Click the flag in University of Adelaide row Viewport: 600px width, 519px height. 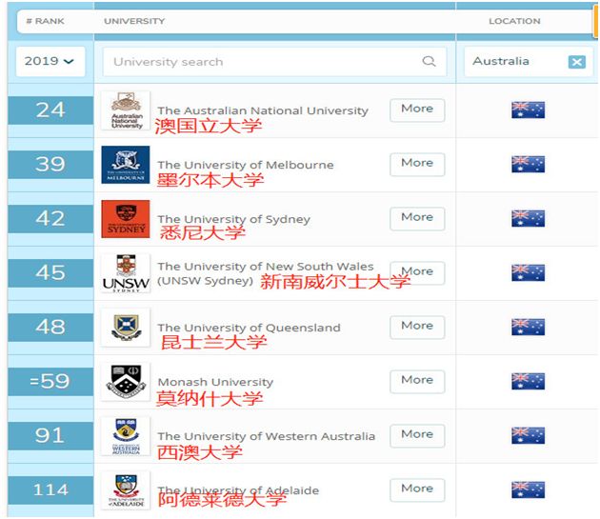pos(528,489)
